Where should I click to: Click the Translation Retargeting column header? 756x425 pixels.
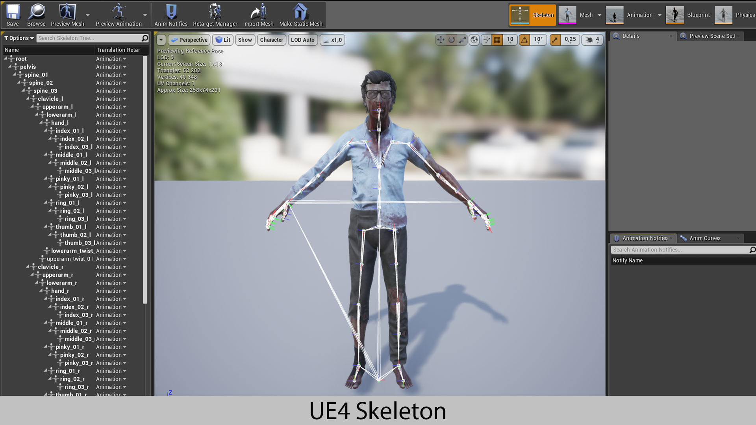[118, 50]
